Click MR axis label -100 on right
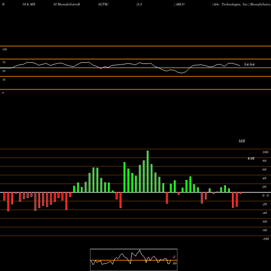Image resolution: width=271 pixels, height=271 pixels. pyautogui.click(x=266, y=239)
